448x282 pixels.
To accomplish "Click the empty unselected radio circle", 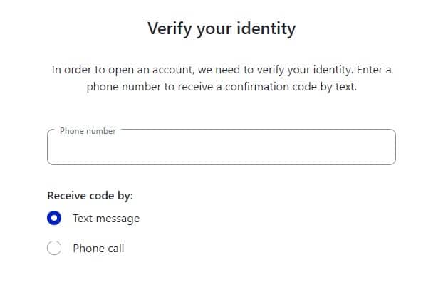I will pos(54,248).
